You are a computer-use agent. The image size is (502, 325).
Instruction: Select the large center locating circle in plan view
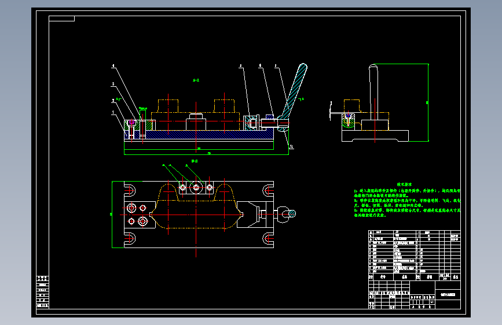196,187
